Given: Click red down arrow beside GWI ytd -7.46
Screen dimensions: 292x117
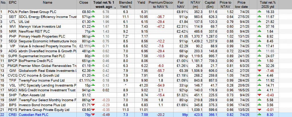Looking at the screenshot, I should (x=259, y=71).
